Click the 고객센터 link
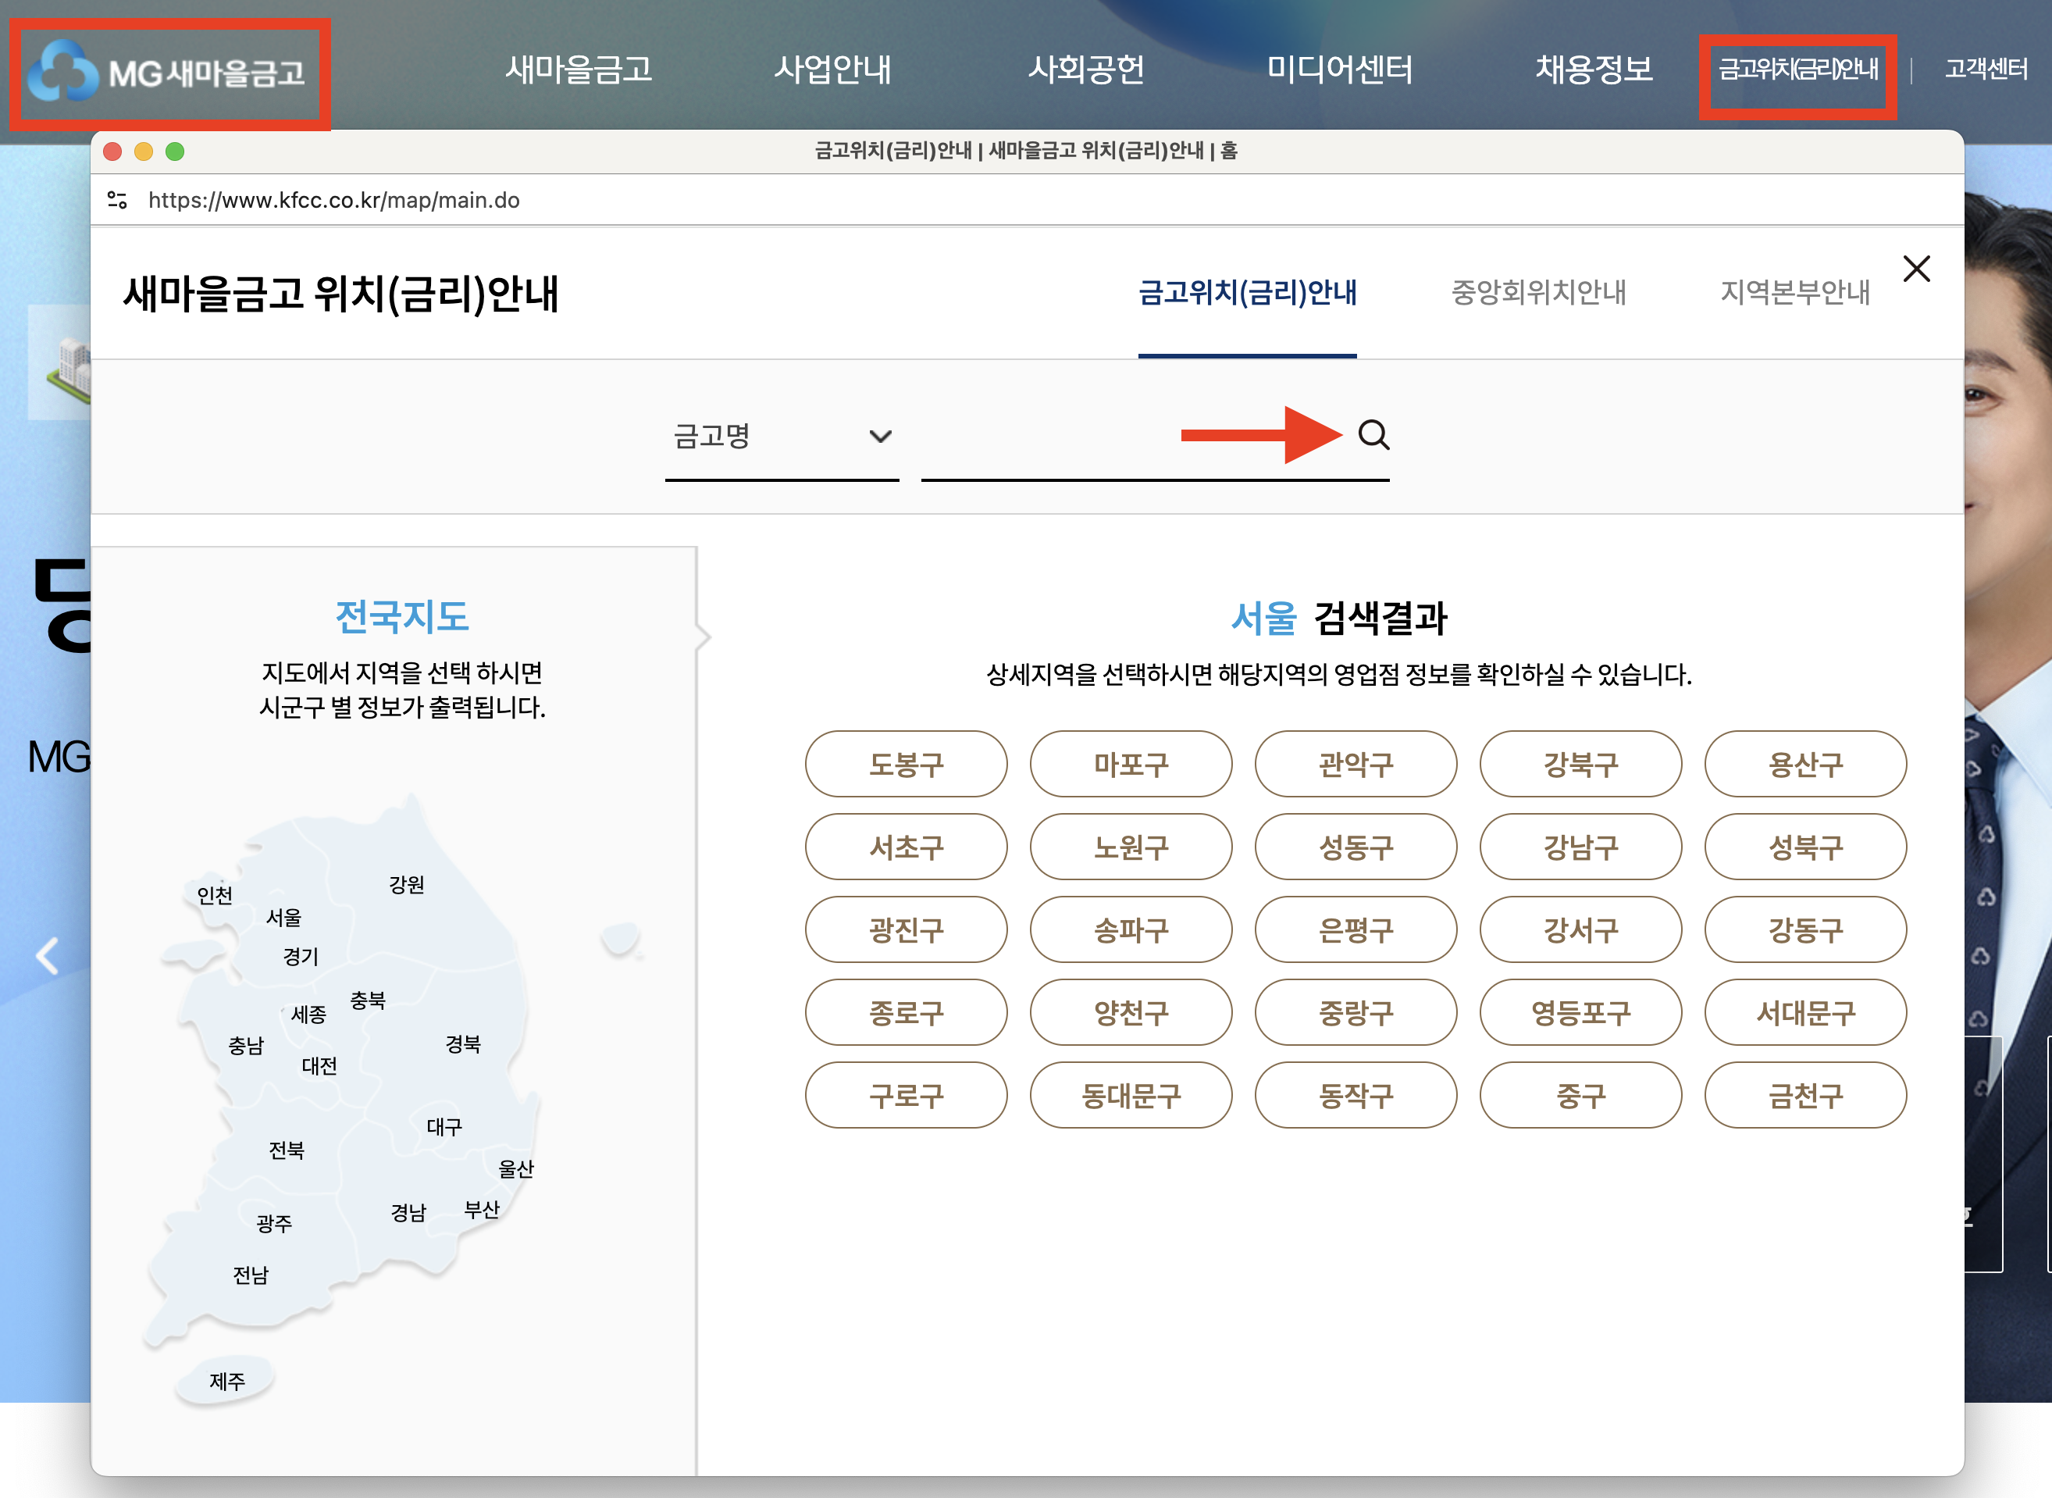 pos(1985,69)
